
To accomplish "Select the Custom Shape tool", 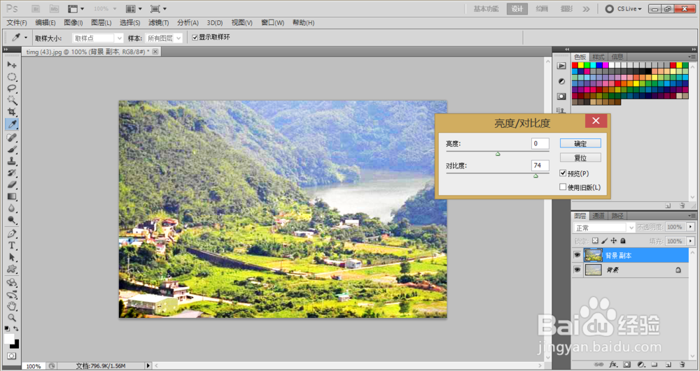I will coord(12,268).
